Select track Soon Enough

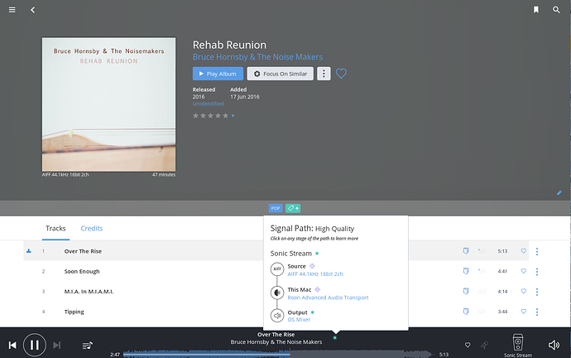pos(82,271)
